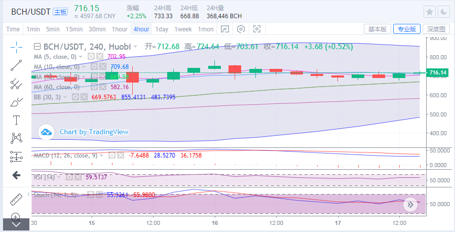Open MACD indicator settings gear
This screenshot has width=455, height=232.
coord(111,156)
